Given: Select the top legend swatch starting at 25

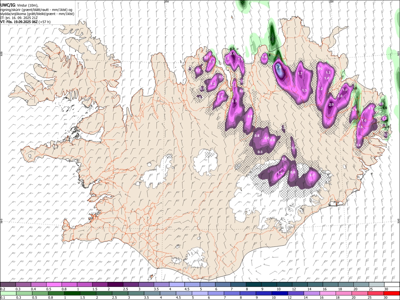Looking at the screenshot, I should pyautogui.click(x=377, y=285).
